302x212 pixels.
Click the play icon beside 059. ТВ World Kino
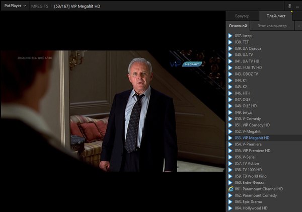[230, 176]
